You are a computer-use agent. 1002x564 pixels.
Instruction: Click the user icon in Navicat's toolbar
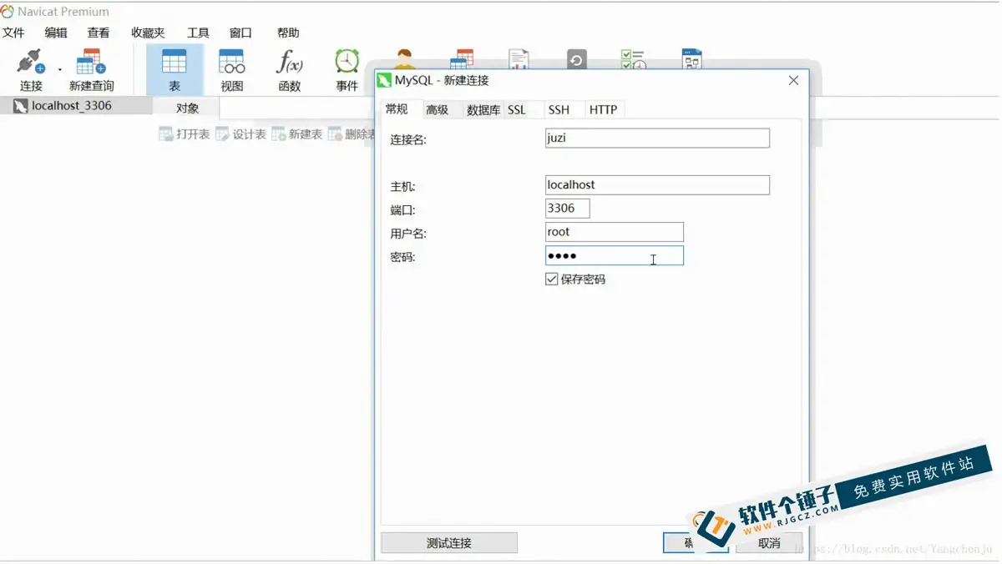(405, 58)
